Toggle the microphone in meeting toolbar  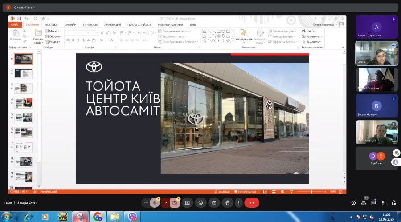coord(155,202)
